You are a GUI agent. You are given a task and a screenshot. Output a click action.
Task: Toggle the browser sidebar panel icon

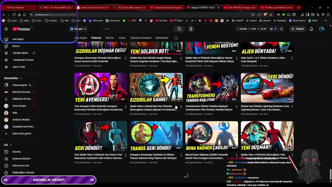(x=307, y=15)
